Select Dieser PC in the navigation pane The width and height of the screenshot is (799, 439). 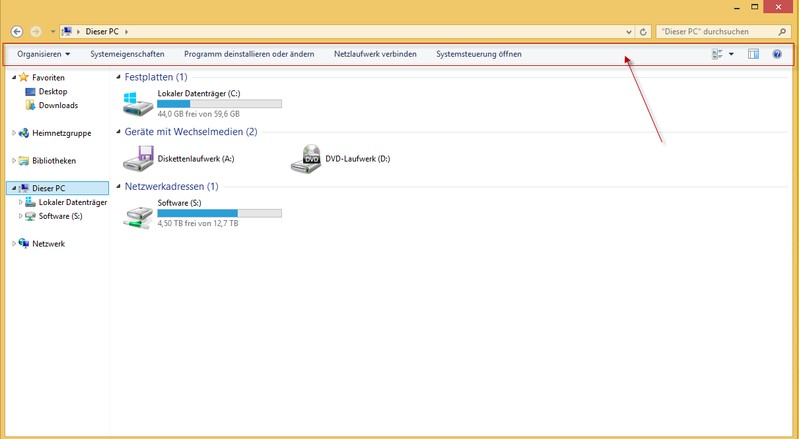click(49, 189)
